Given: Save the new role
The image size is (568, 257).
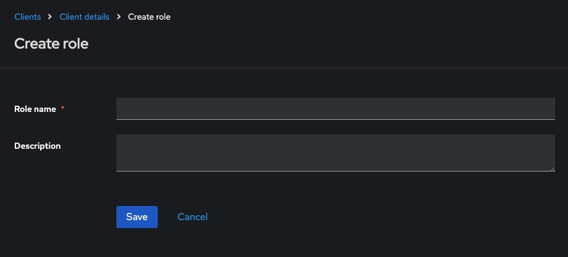Looking at the screenshot, I should click(137, 217).
